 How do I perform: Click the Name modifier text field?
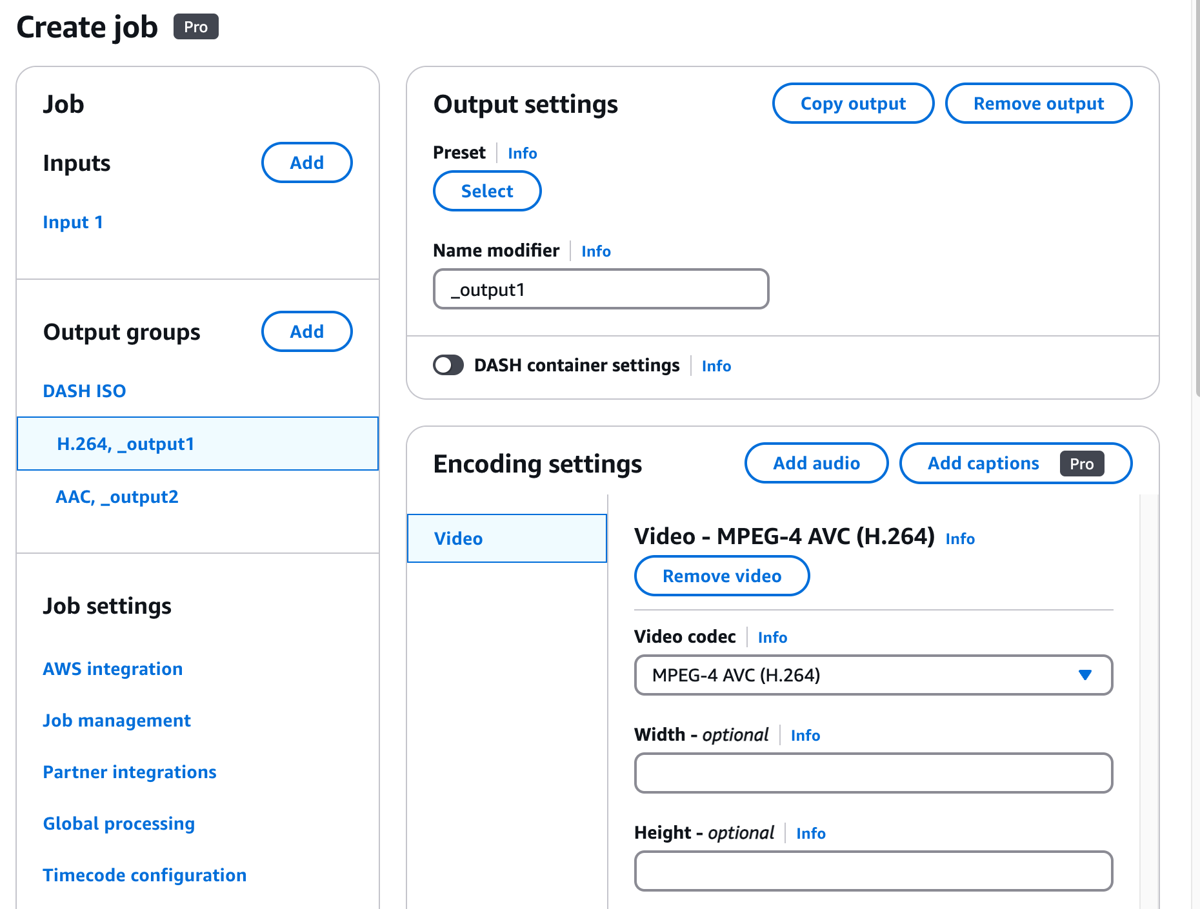click(601, 289)
